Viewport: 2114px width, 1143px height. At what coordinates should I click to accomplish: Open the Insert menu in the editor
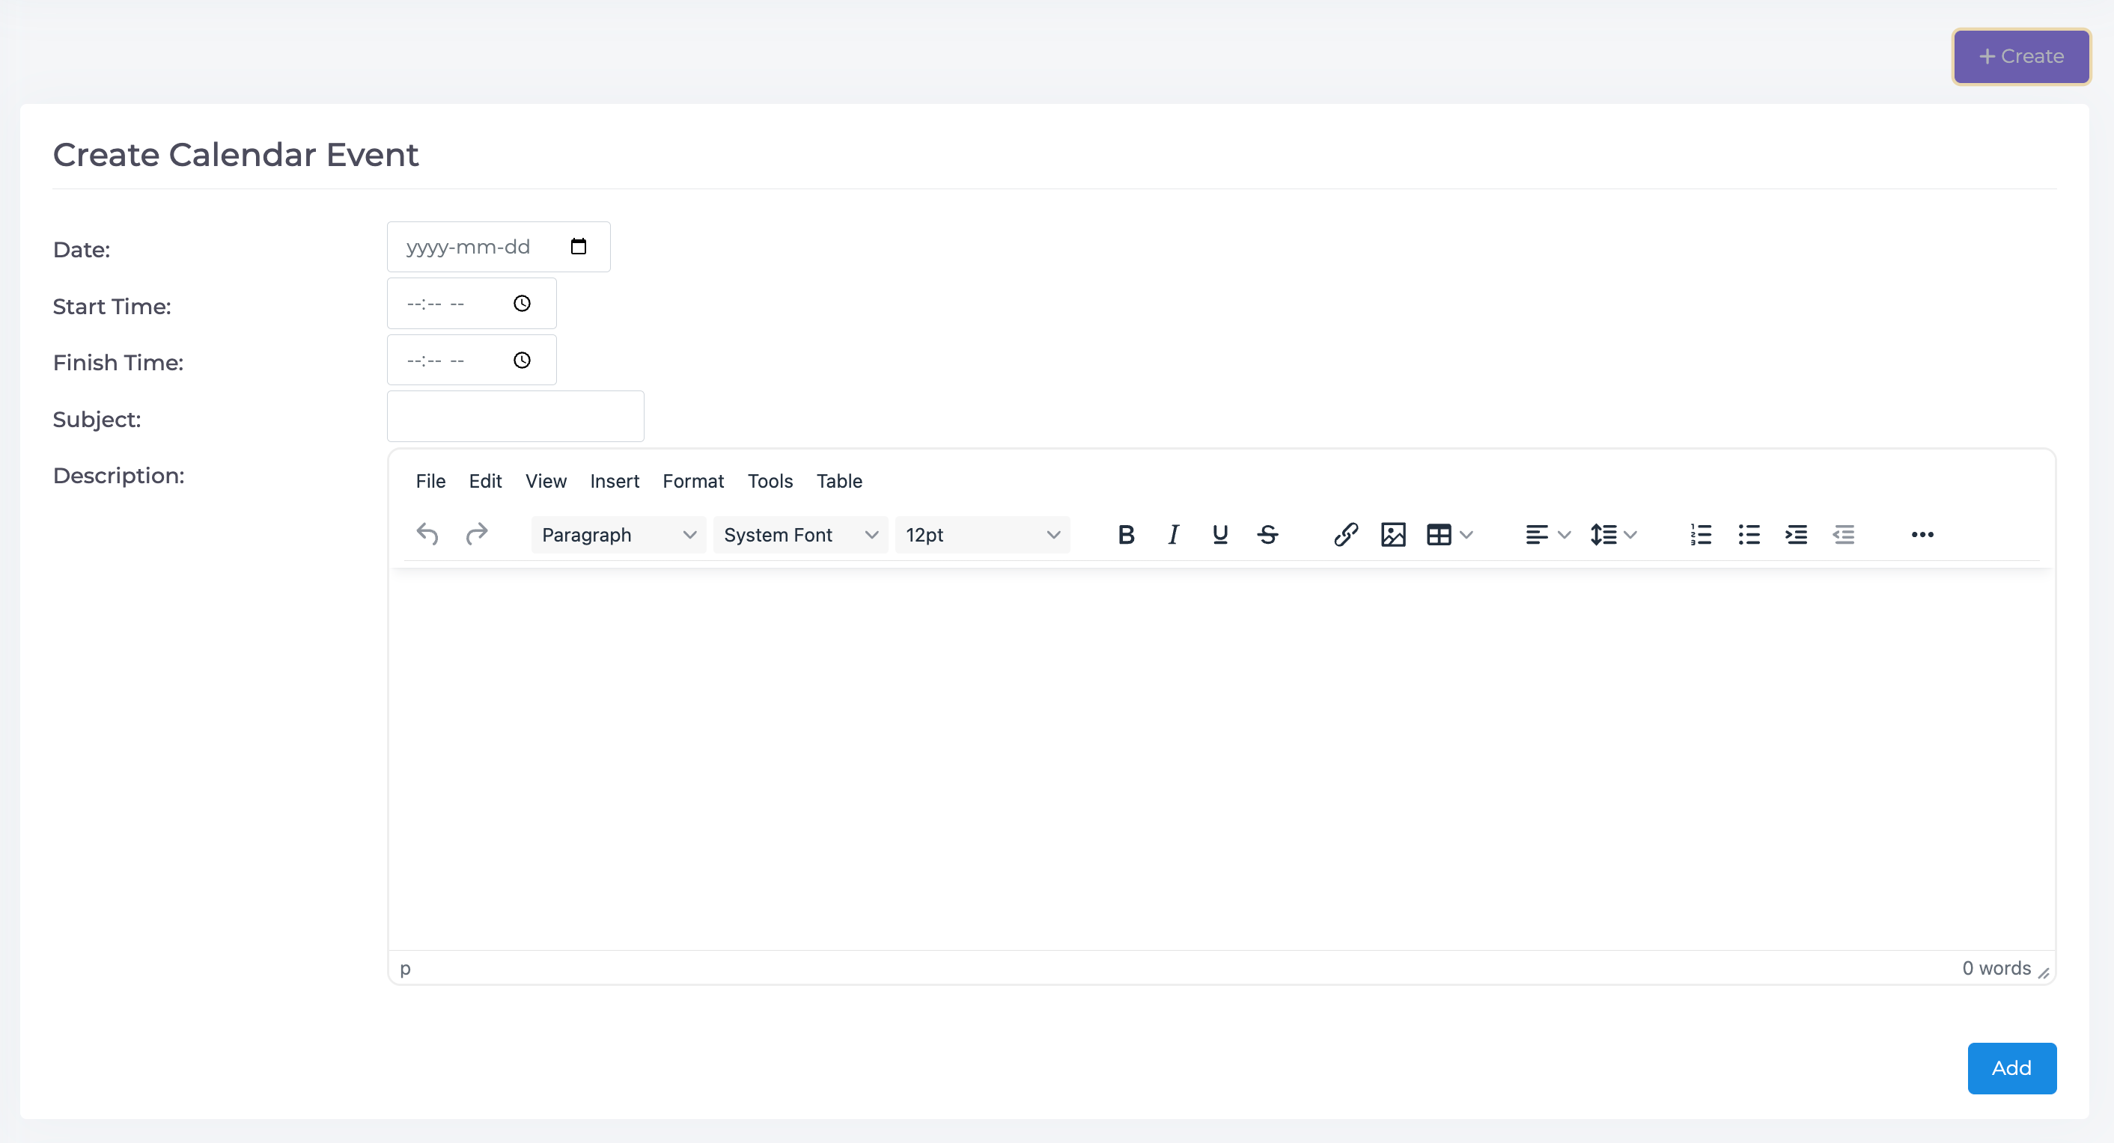[615, 481]
